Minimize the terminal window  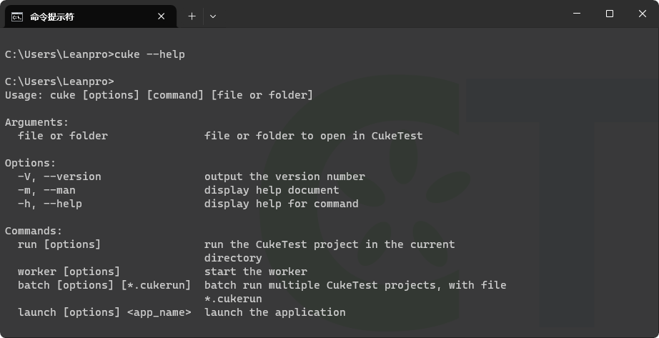tap(577, 14)
